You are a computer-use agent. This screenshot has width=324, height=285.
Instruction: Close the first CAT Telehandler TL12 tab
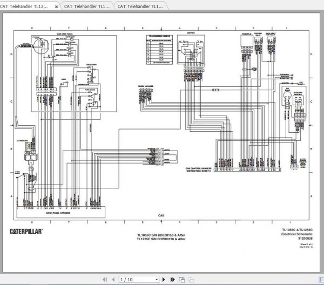pyautogui.click(x=56, y=6)
